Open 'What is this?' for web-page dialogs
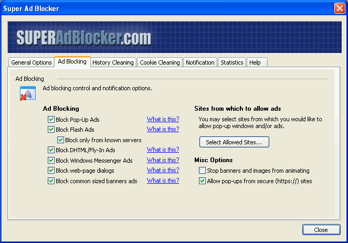Image resolution: width=348 pixels, height=243 pixels. pos(163,170)
